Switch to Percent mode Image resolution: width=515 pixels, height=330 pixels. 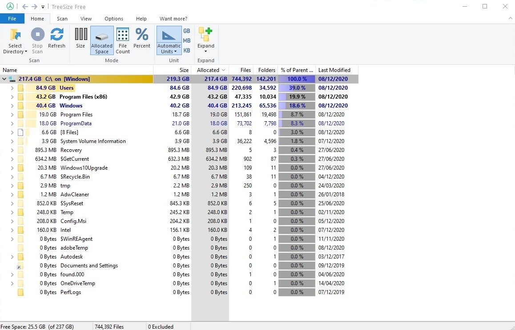coord(142,38)
